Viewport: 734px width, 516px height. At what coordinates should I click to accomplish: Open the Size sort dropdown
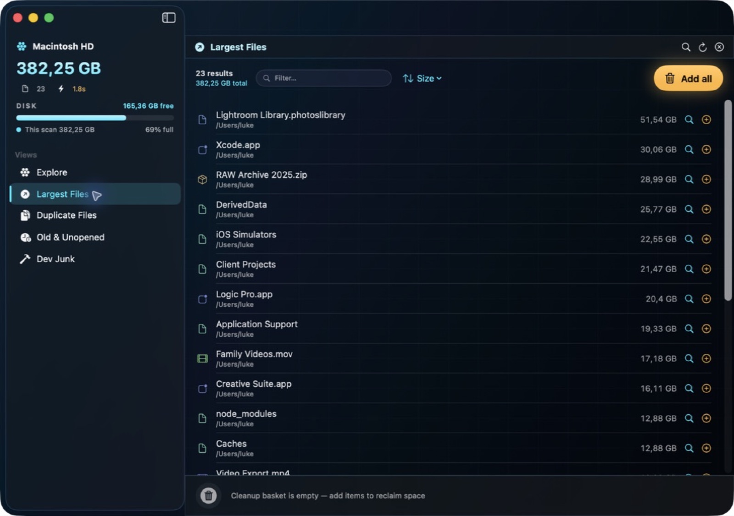pyautogui.click(x=422, y=78)
